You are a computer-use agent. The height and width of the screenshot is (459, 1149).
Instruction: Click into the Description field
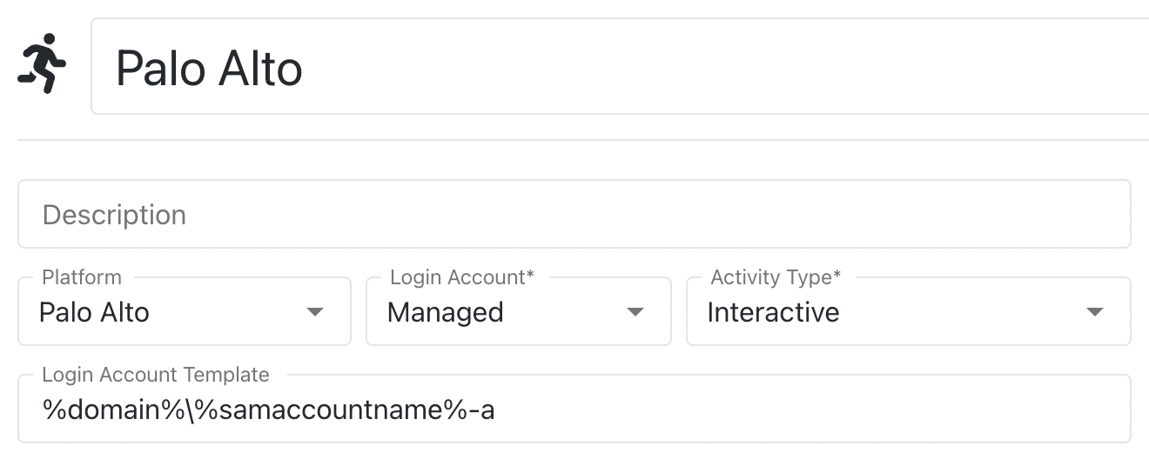pos(574,215)
